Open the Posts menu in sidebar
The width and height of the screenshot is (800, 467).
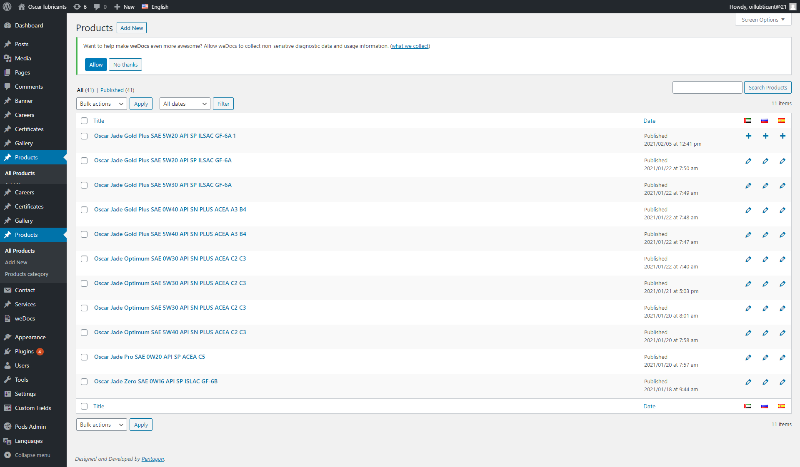click(x=33, y=44)
